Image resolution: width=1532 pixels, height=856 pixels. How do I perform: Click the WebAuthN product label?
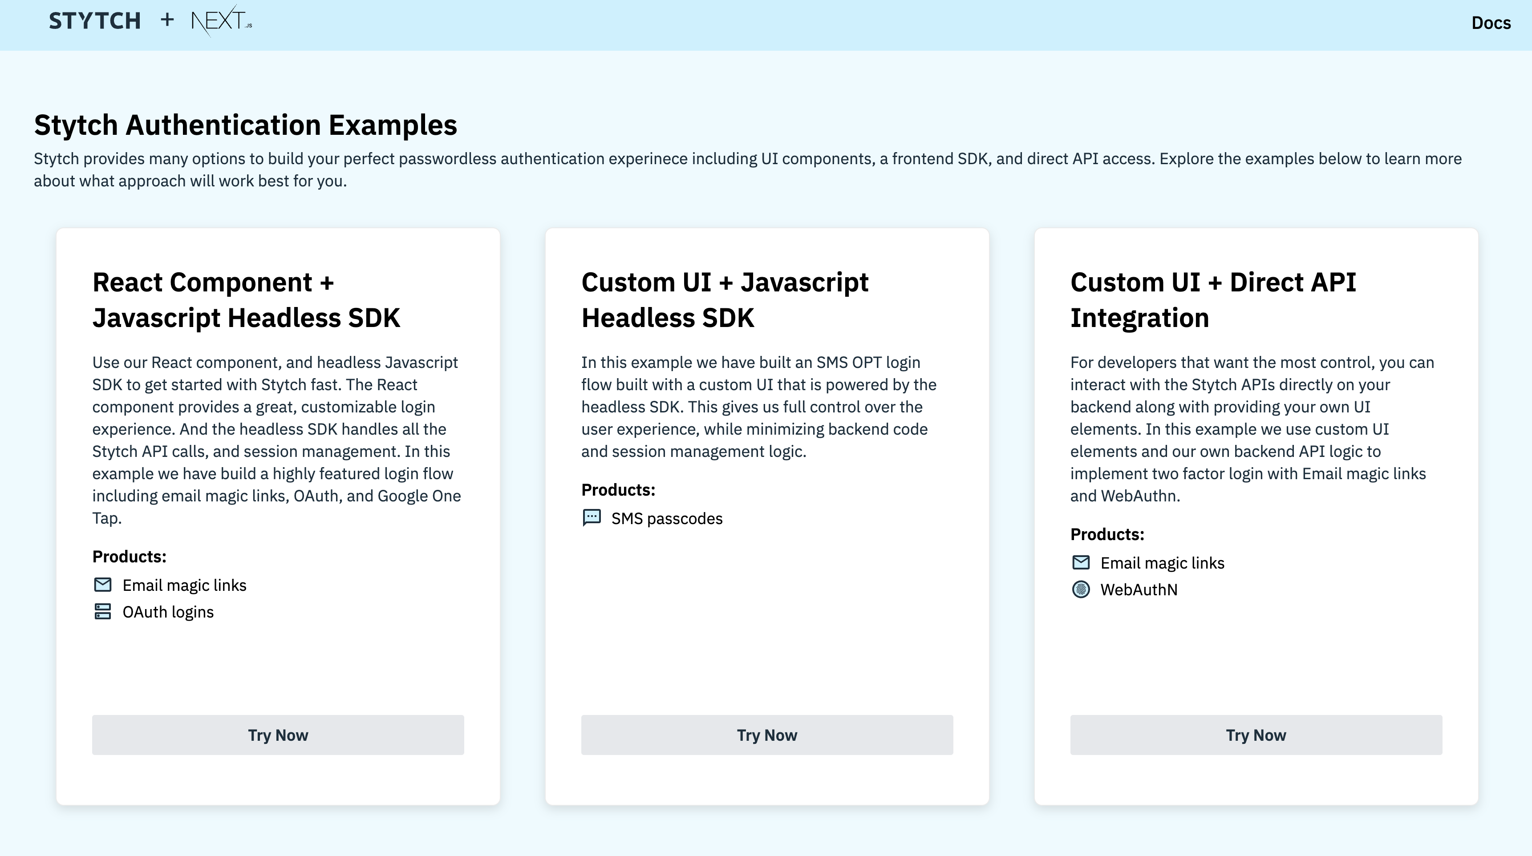[x=1138, y=590]
